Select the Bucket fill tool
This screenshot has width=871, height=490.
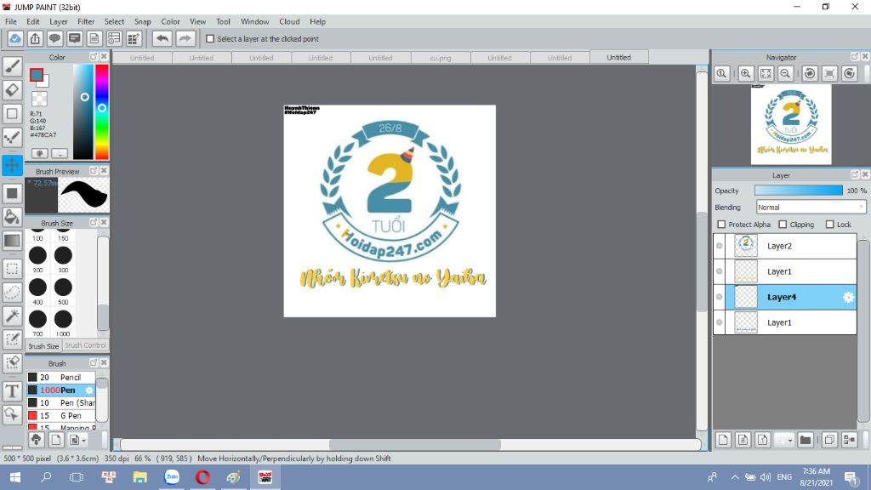tap(12, 217)
